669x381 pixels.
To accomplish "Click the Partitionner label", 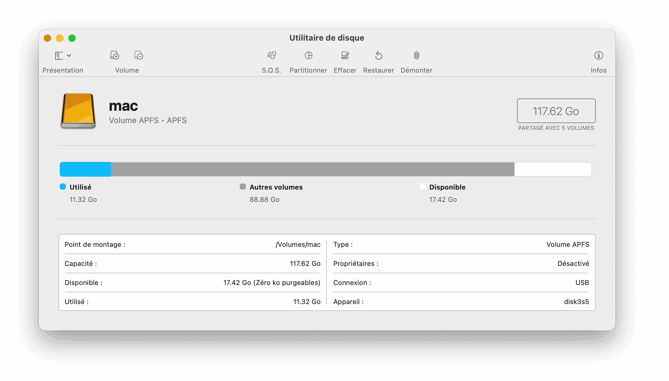I will pos(308,70).
